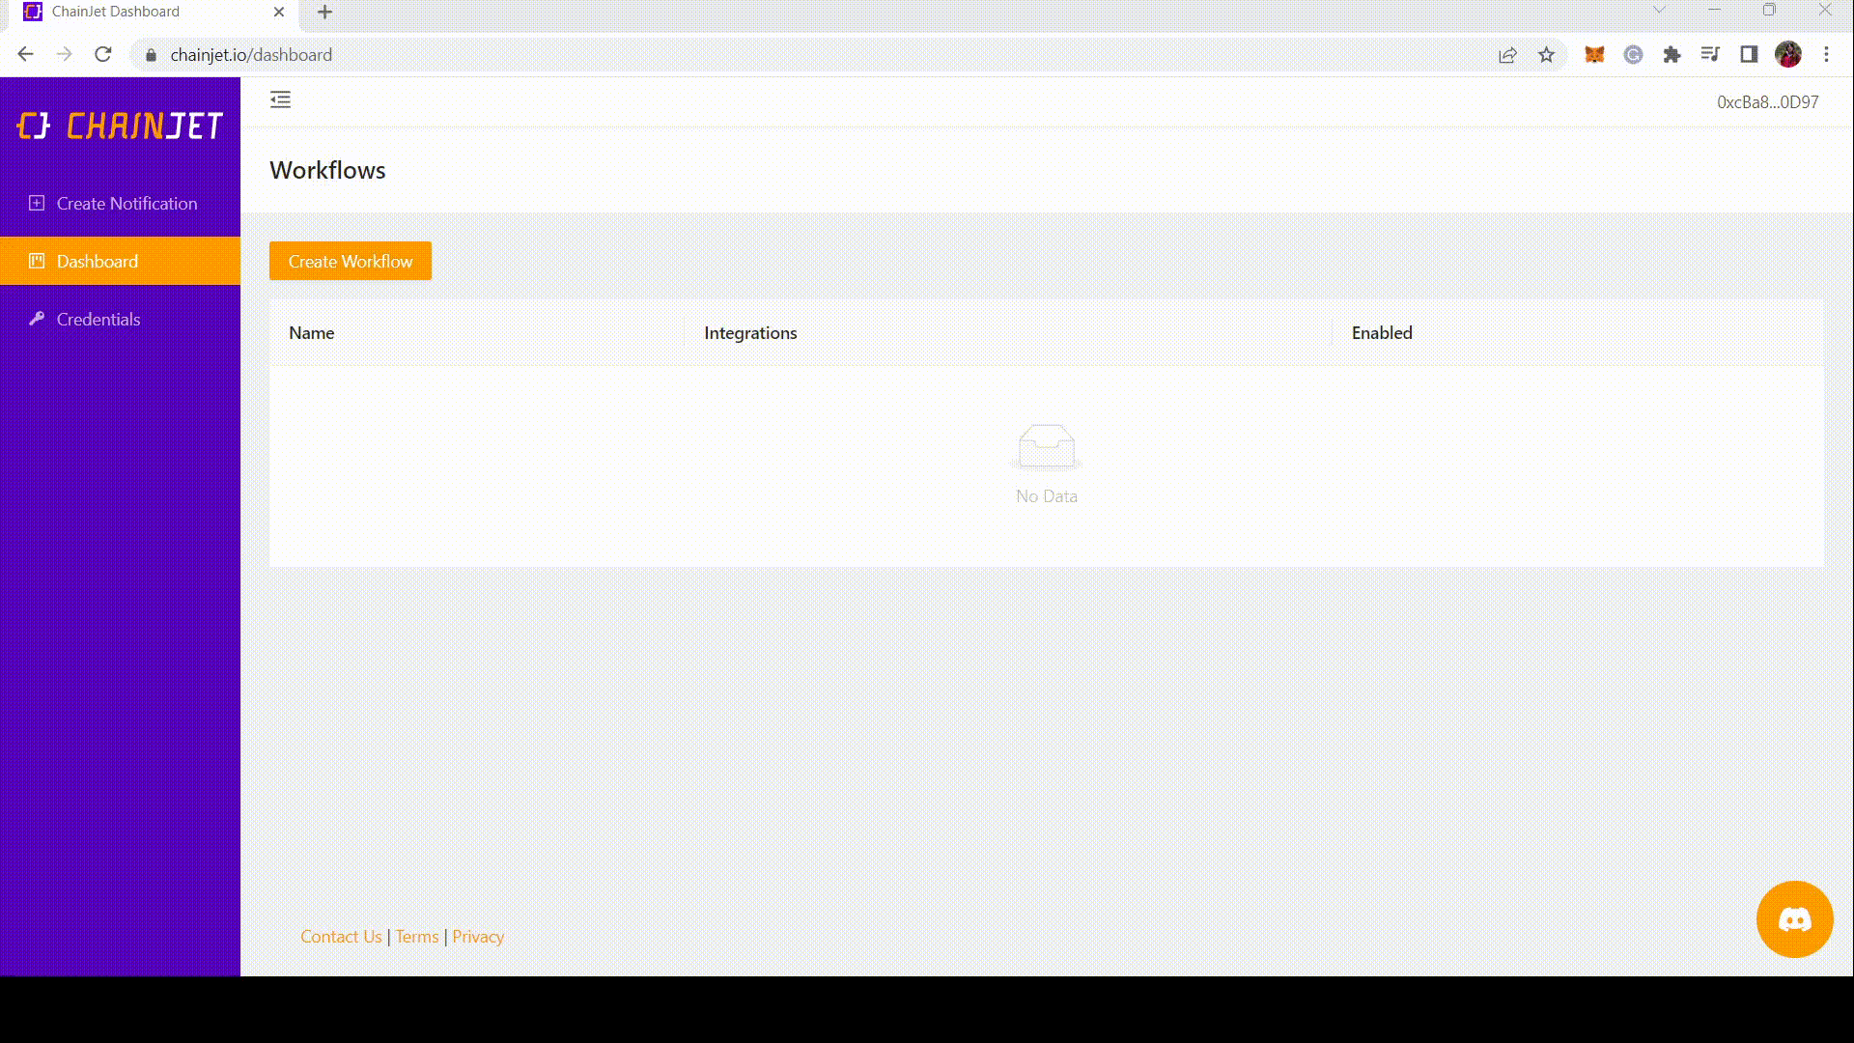Toggle the browser side panel
The image size is (1854, 1043).
coord(1749,55)
